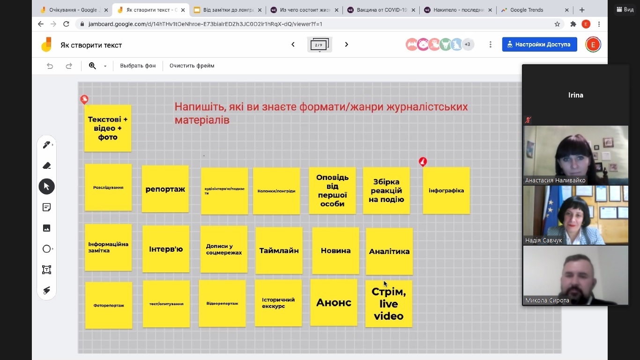Open the three-dot more options menu
Screen dimensions: 640x360
point(490,45)
